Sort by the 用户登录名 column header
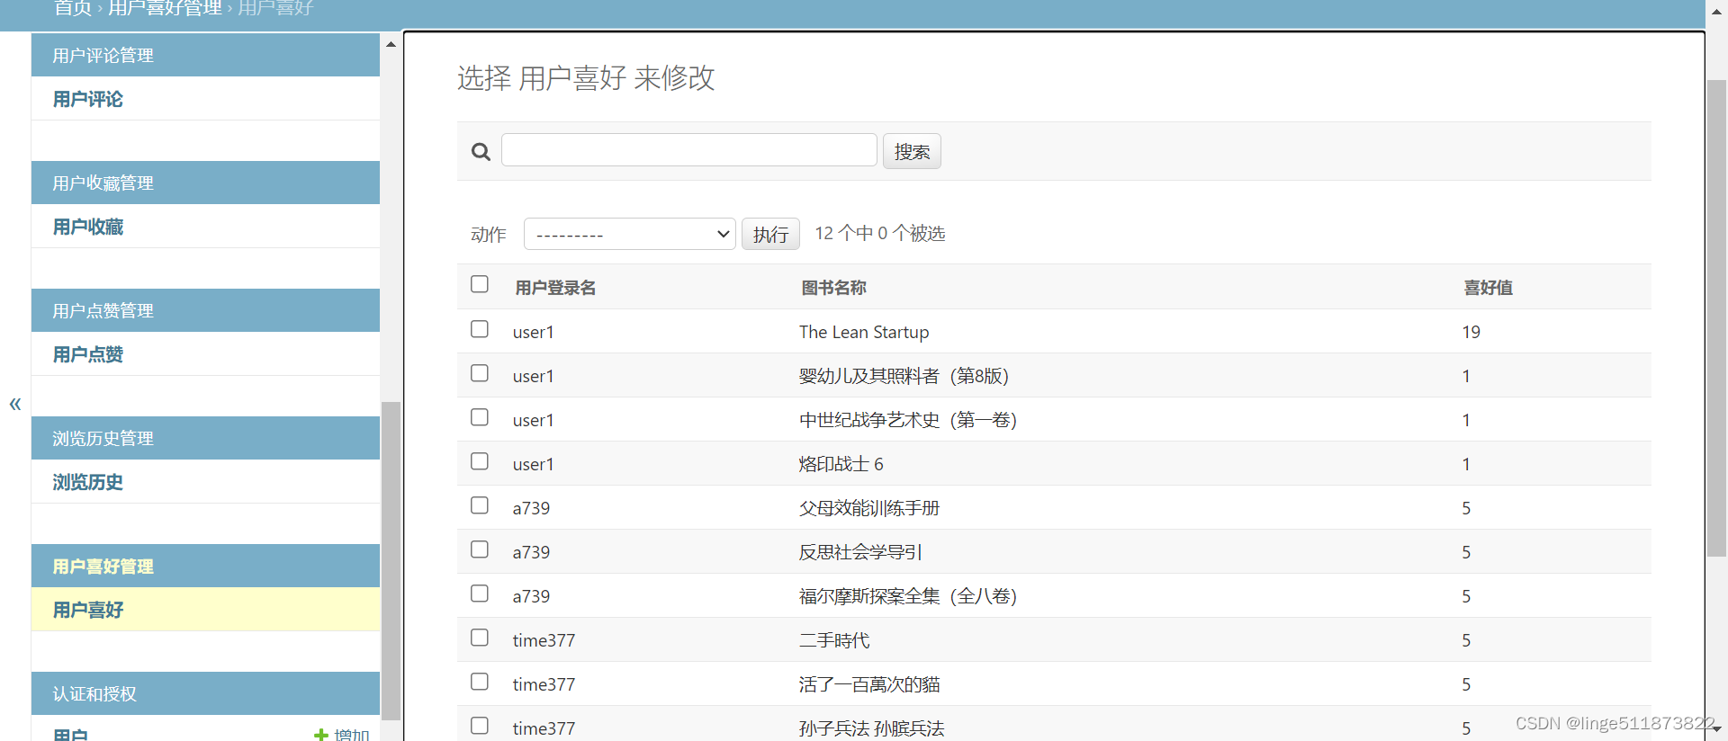1728x741 pixels. pyautogui.click(x=555, y=288)
